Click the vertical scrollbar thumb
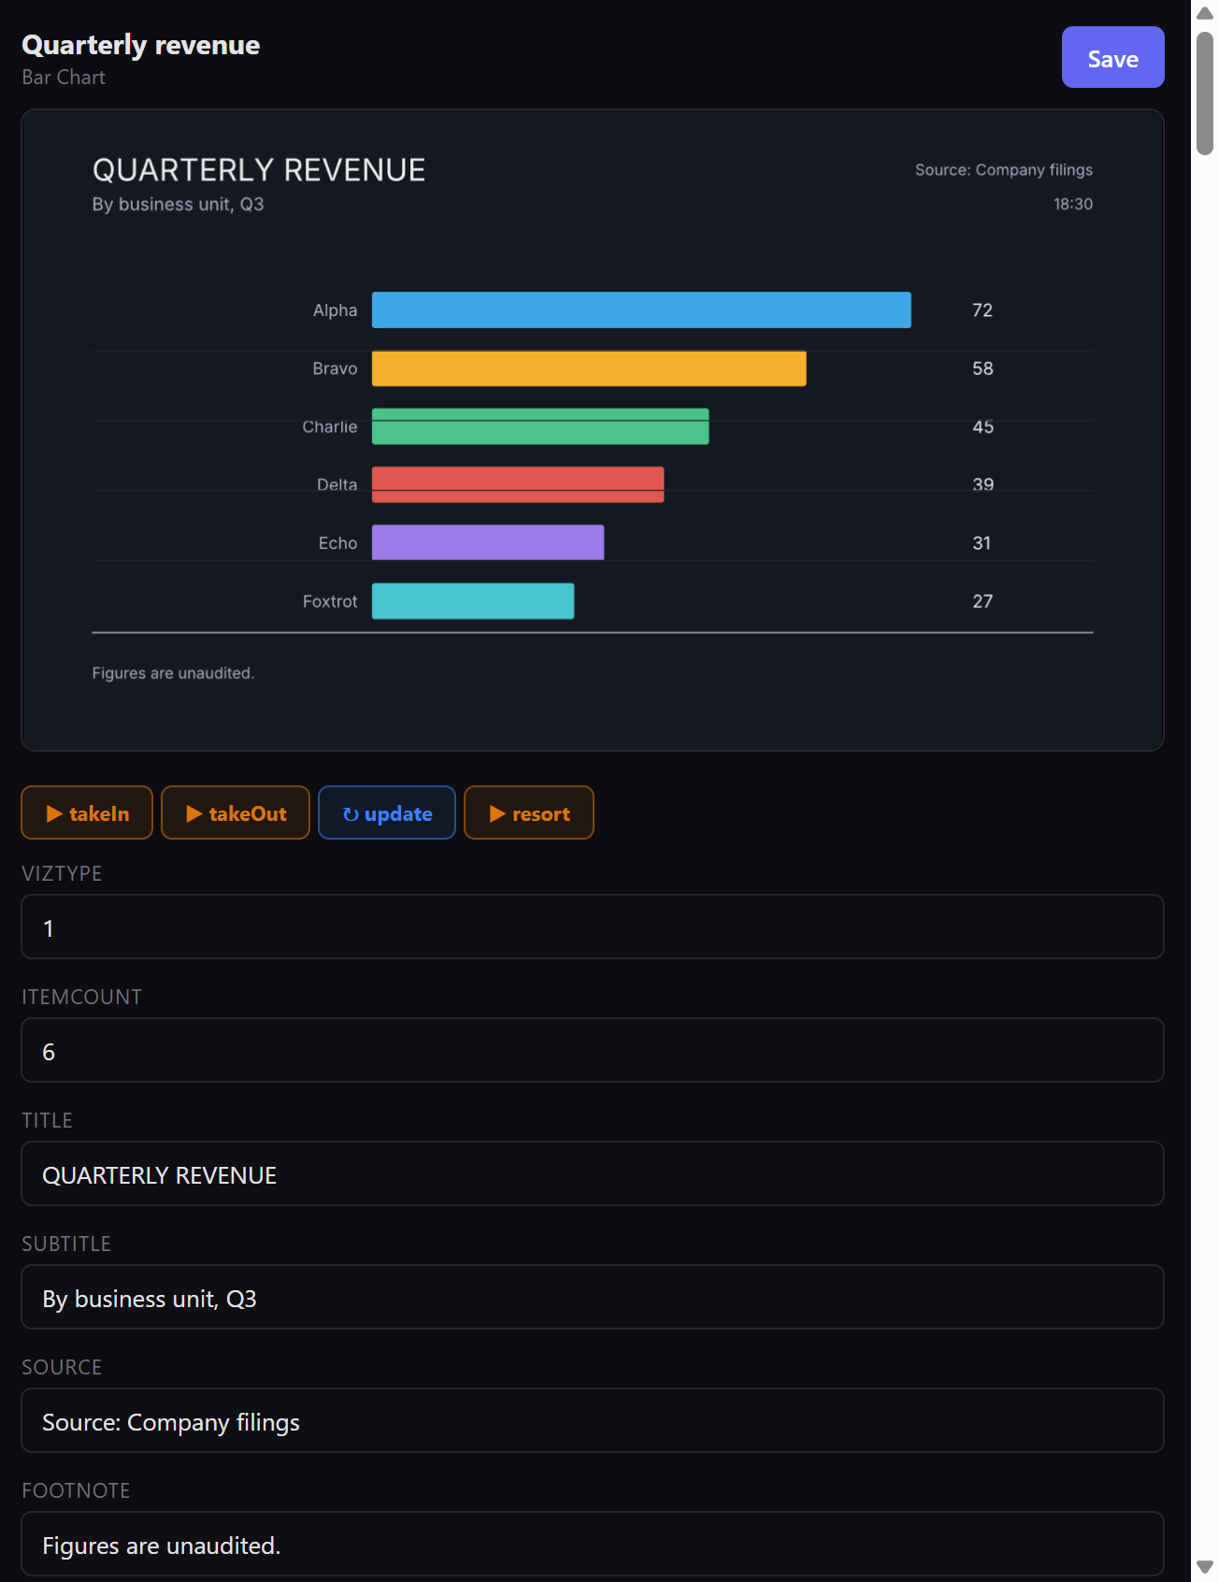Viewport: 1219px width, 1582px height. tap(1205, 93)
